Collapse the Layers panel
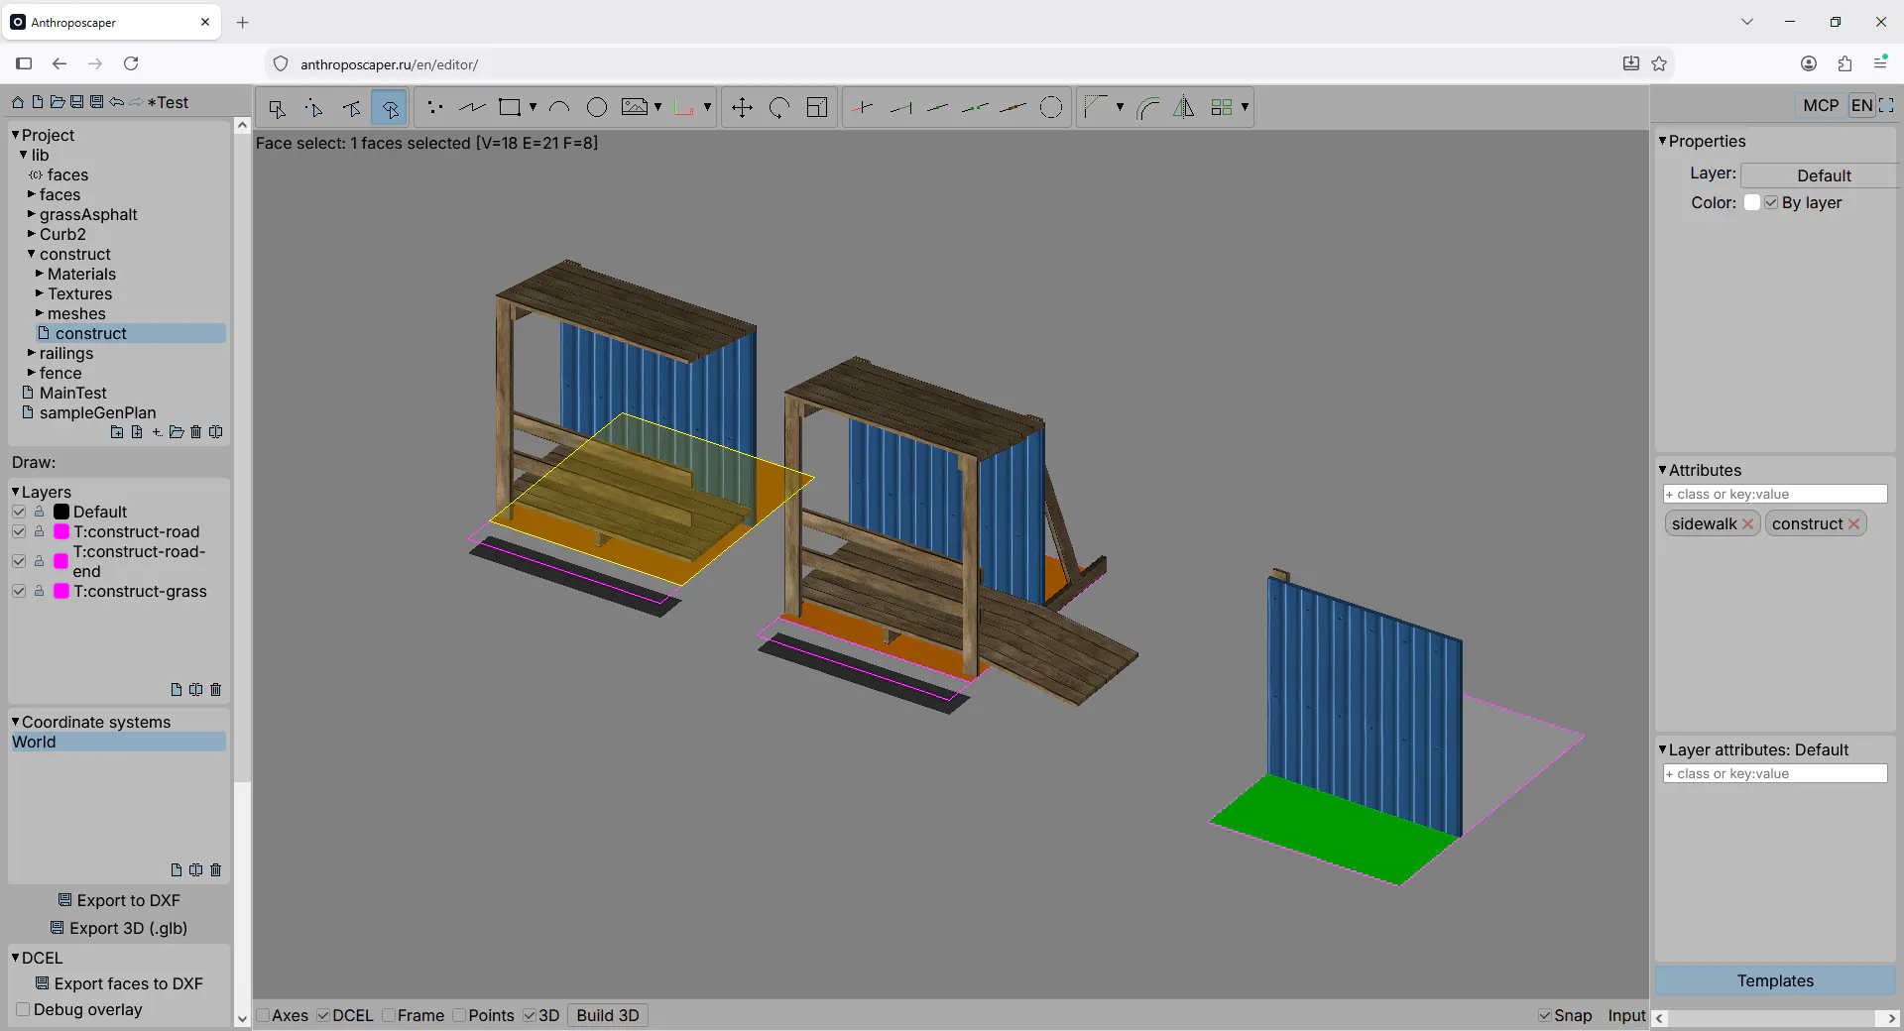1904x1031 pixels. pyautogui.click(x=16, y=492)
